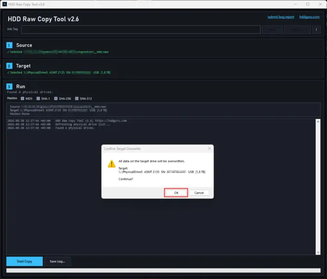The height and width of the screenshot is (279, 327).
Task: Close the Confirm Target Overwrite dialog
Action: [x=209, y=148]
